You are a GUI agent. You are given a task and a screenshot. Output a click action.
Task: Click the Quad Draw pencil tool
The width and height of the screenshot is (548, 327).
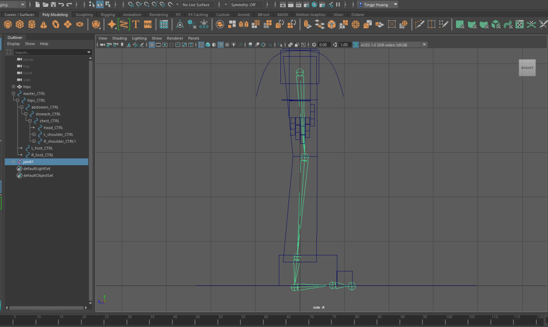click(444, 25)
